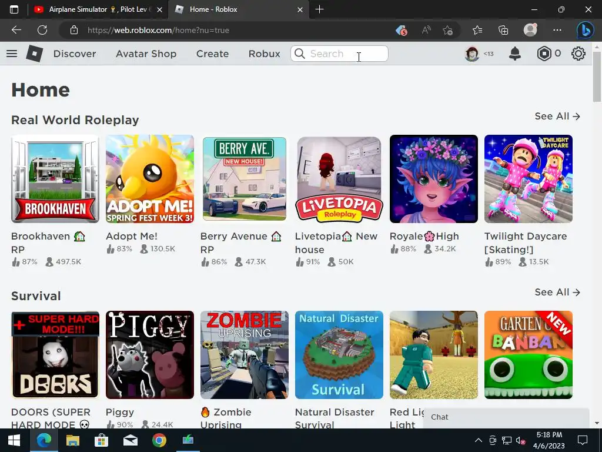602x452 pixels.
Task: Open the Zombie Uprising thumbnail
Action: click(x=245, y=355)
